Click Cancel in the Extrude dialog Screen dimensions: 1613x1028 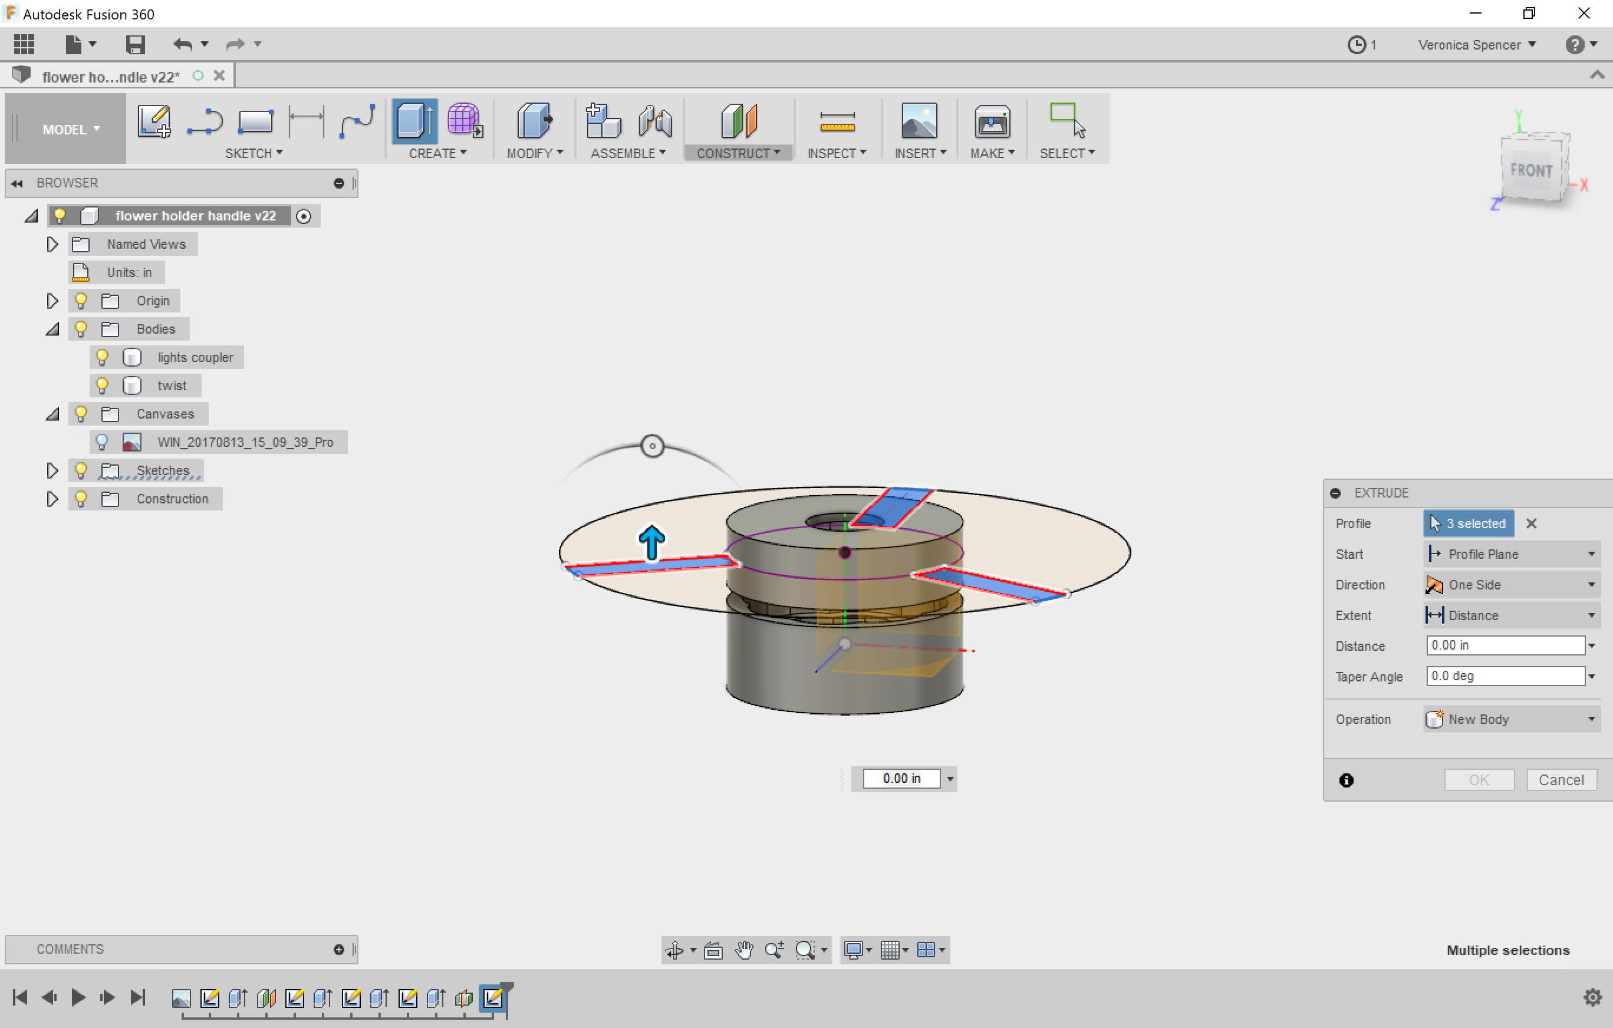(x=1561, y=779)
